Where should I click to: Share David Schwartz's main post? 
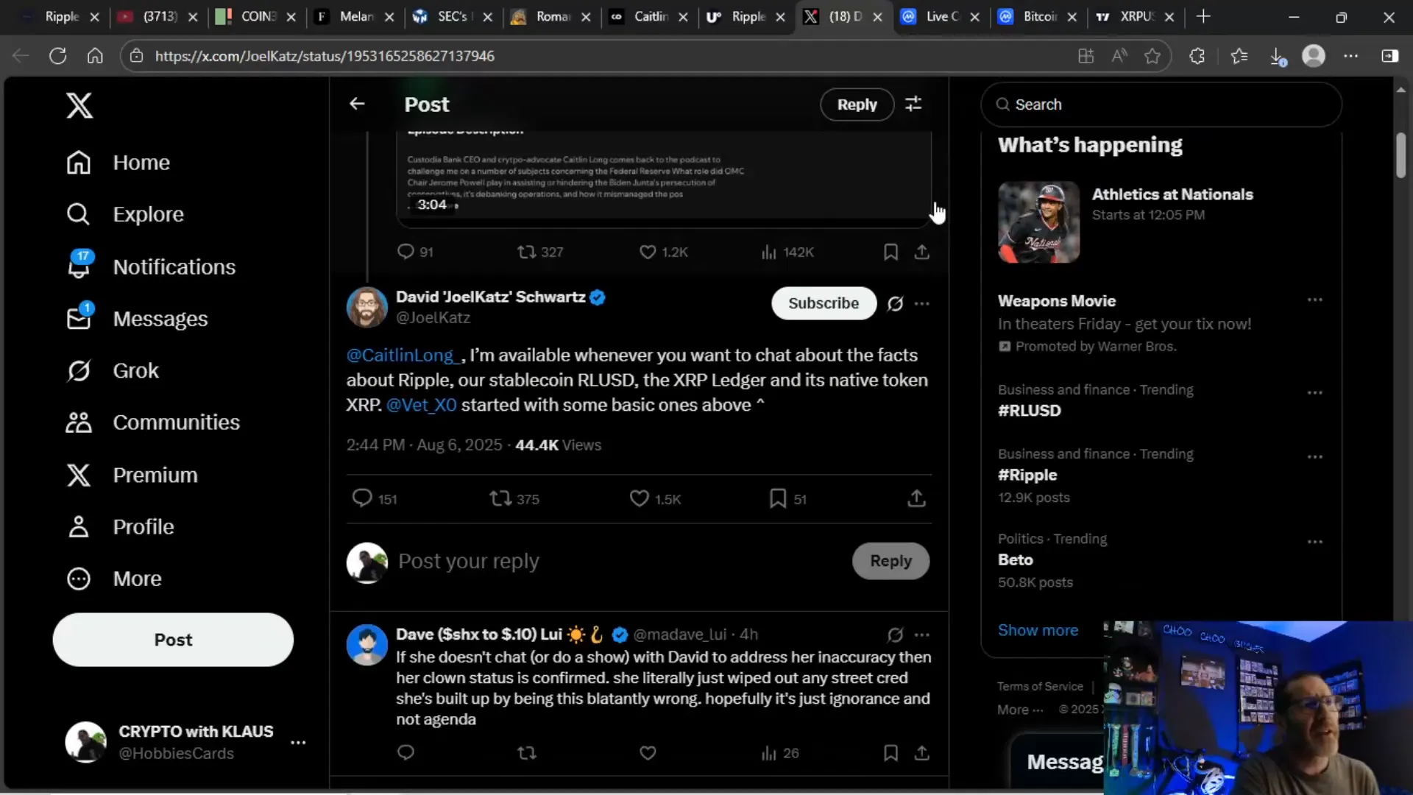(x=916, y=498)
